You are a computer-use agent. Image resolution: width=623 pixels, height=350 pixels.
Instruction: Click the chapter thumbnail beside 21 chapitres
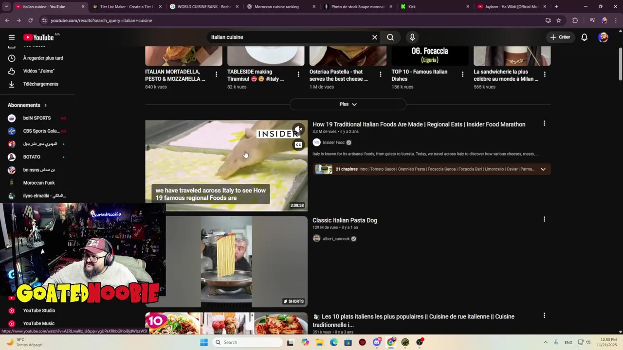tap(324, 169)
